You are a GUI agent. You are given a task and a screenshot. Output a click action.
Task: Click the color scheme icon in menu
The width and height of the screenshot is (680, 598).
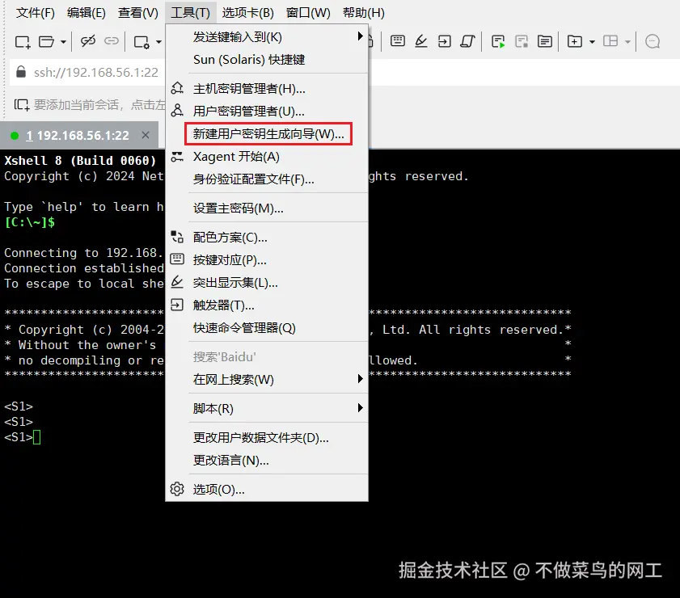(177, 237)
